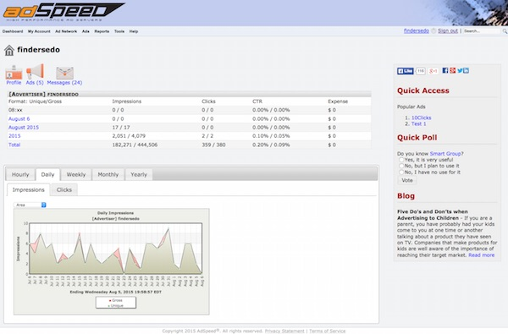Open the Profile ID card icon
The height and width of the screenshot is (334, 508).
[x=14, y=72]
